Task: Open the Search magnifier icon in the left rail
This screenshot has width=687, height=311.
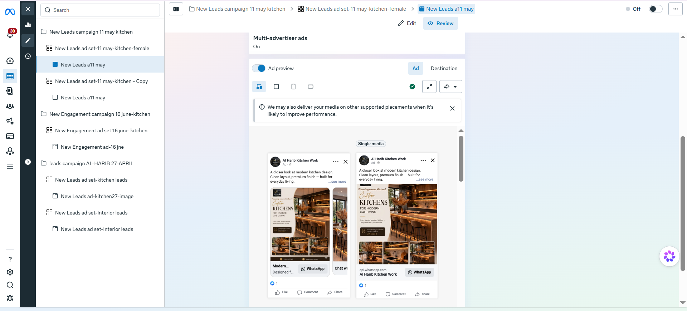Action: pos(10,285)
